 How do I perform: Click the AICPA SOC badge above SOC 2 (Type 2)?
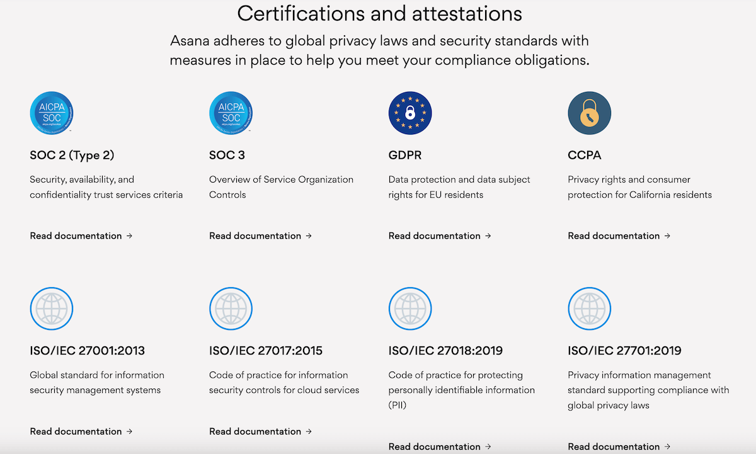point(52,113)
